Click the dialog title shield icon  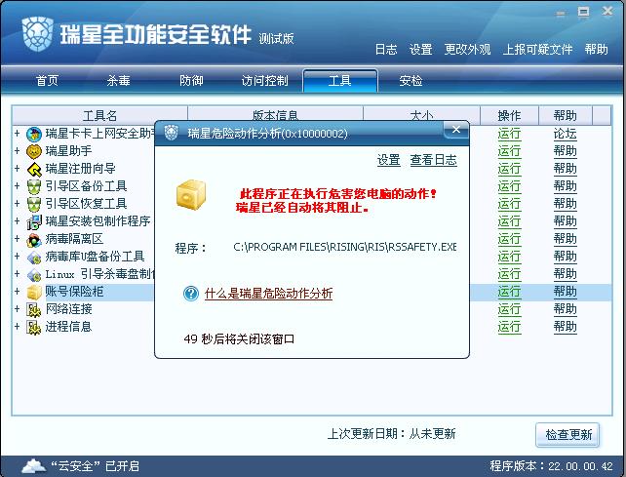click(x=172, y=133)
